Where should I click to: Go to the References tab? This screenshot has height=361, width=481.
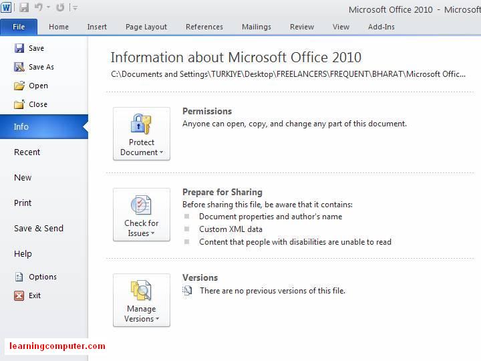pyautogui.click(x=204, y=27)
